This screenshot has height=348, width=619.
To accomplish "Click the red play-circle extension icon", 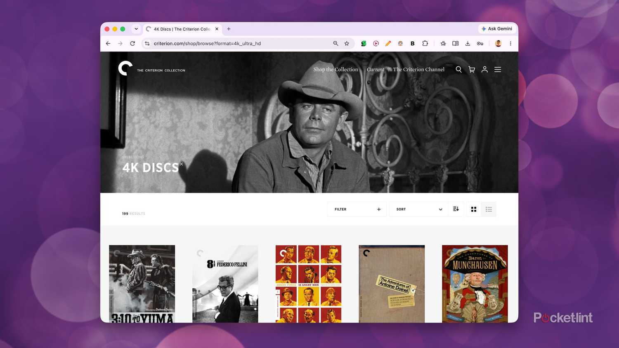I will click(x=376, y=43).
